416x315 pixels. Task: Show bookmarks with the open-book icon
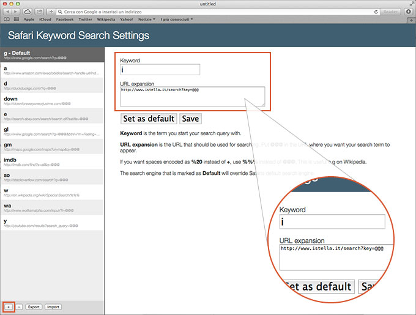[x=7, y=20]
